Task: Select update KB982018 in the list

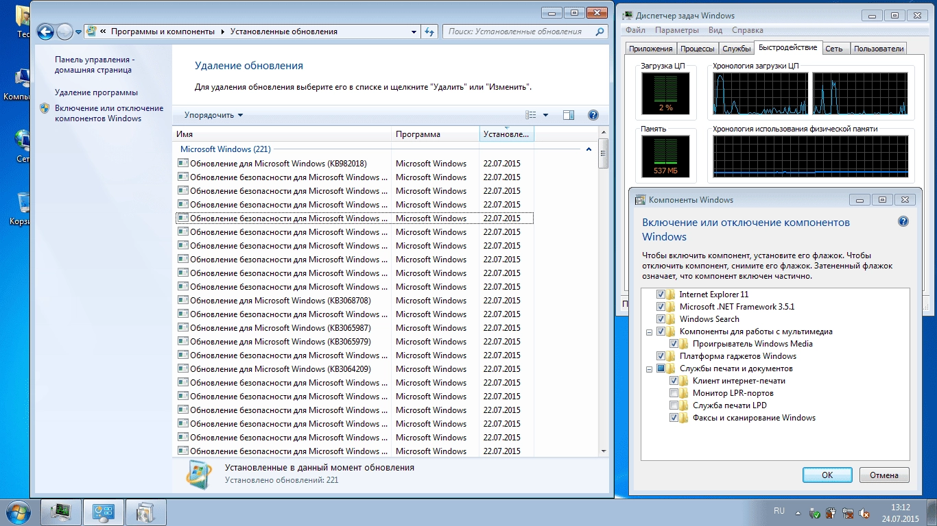Action: [355, 164]
